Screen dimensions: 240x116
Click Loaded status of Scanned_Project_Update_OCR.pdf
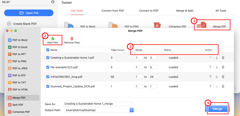click(x=173, y=86)
